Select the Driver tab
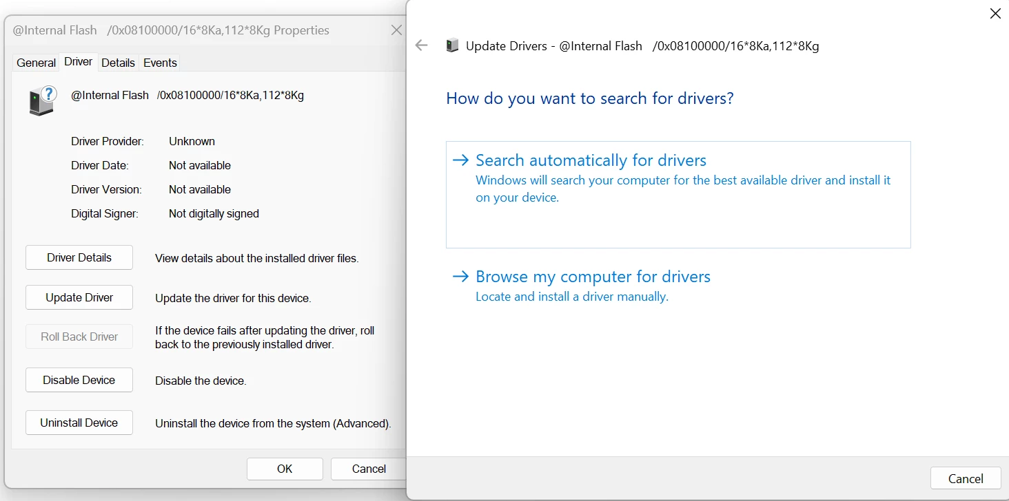Viewport: 1009px width, 501px height. [x=79, y=62]
